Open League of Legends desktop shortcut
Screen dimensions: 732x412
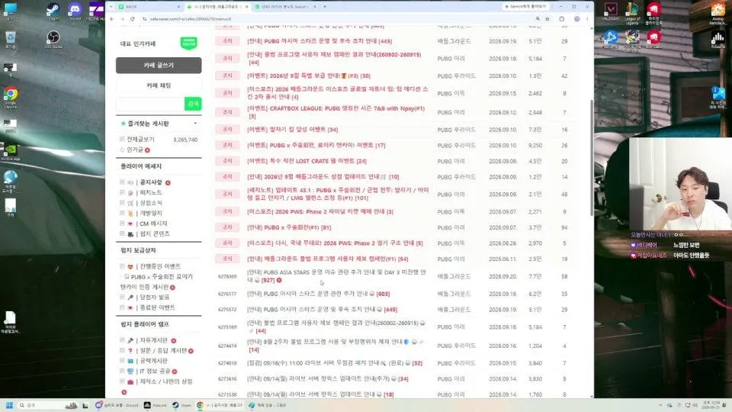point(632,13)
